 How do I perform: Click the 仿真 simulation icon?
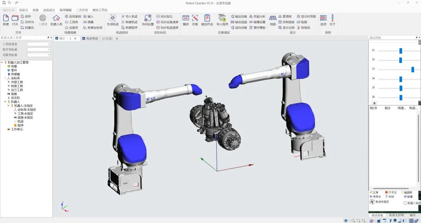click(x=195, y=18)
